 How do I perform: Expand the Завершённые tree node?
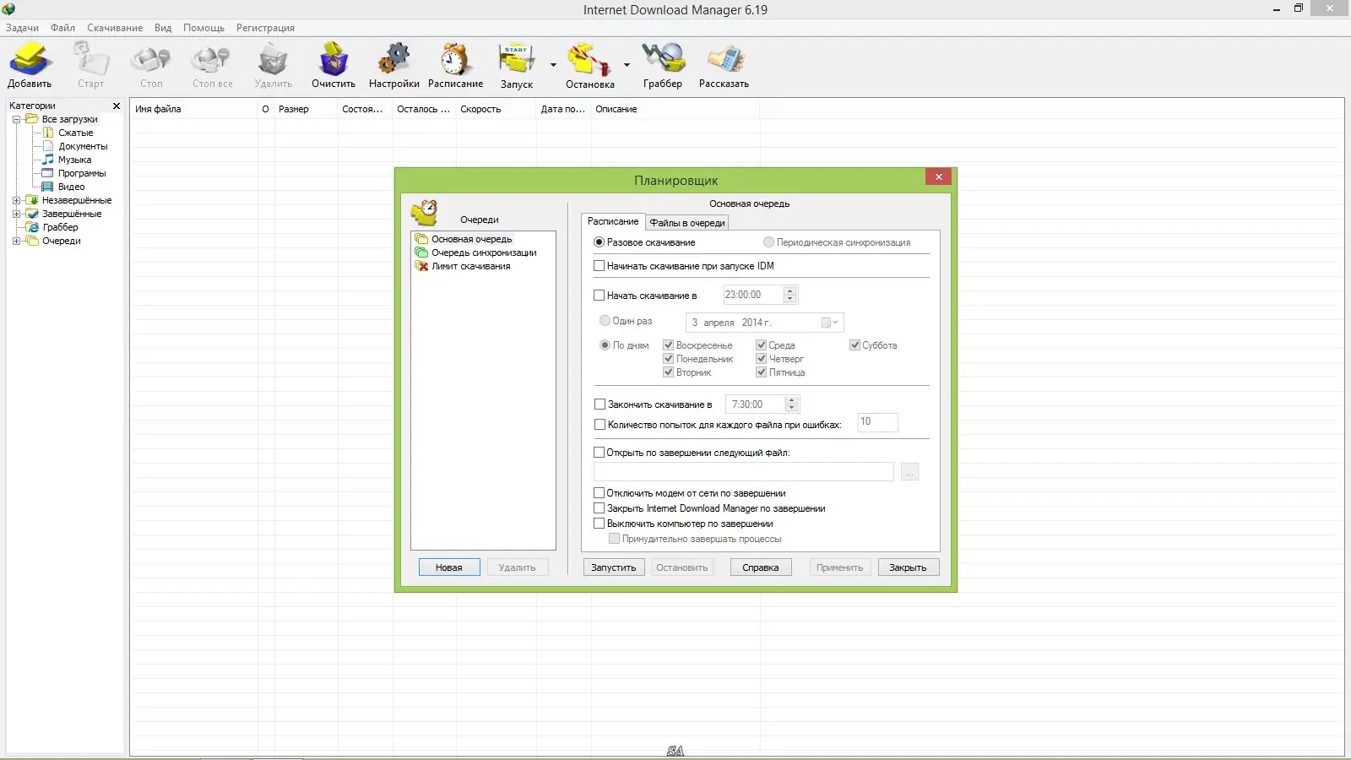16,214
